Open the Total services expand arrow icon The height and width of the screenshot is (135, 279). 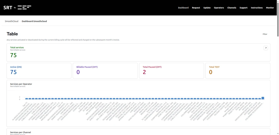[266, 48]
